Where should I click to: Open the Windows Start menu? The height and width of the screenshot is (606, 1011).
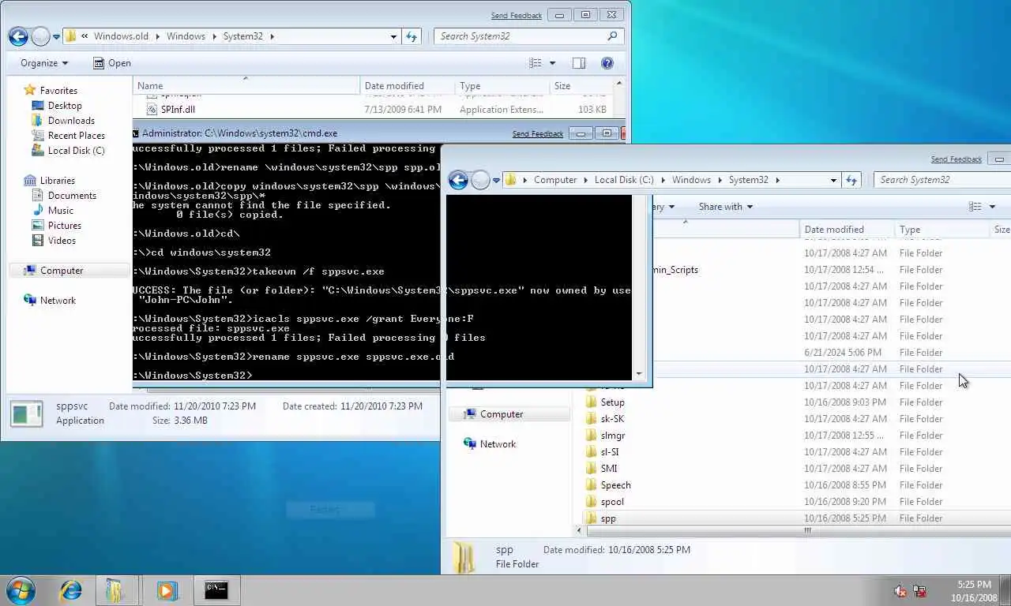click(x=21, y=590)
